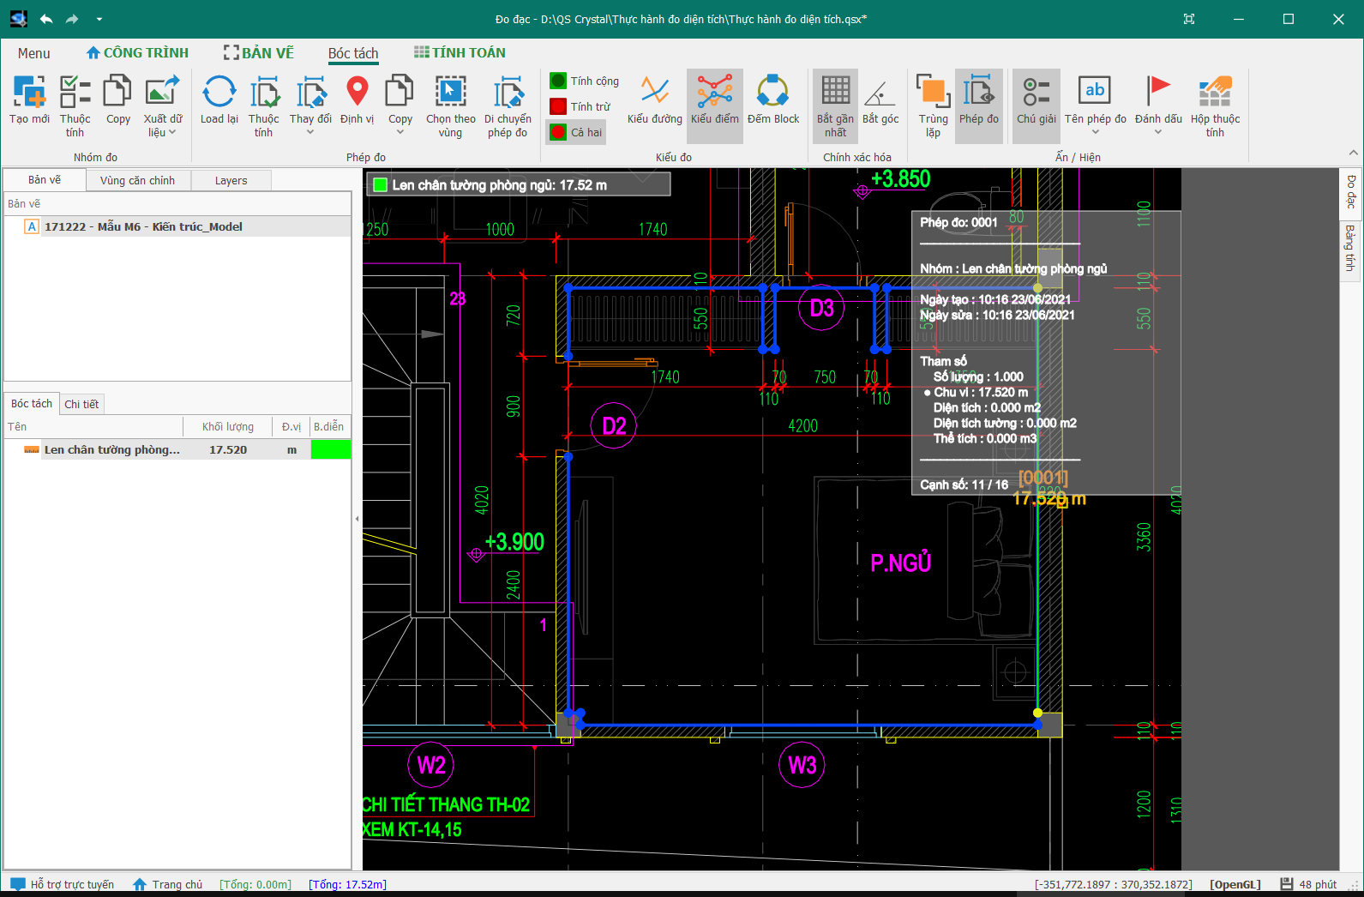
Task: Select the Cả hai option
Action: pyautogui.click(x=576, y=132)
